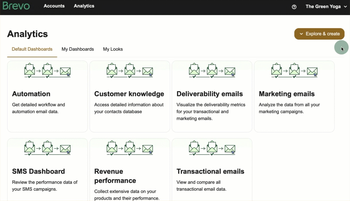Click the SMS Dashboard envelope icon
Image resolution: width=350 pixels, height=201 pixels.
pos(47,148)
